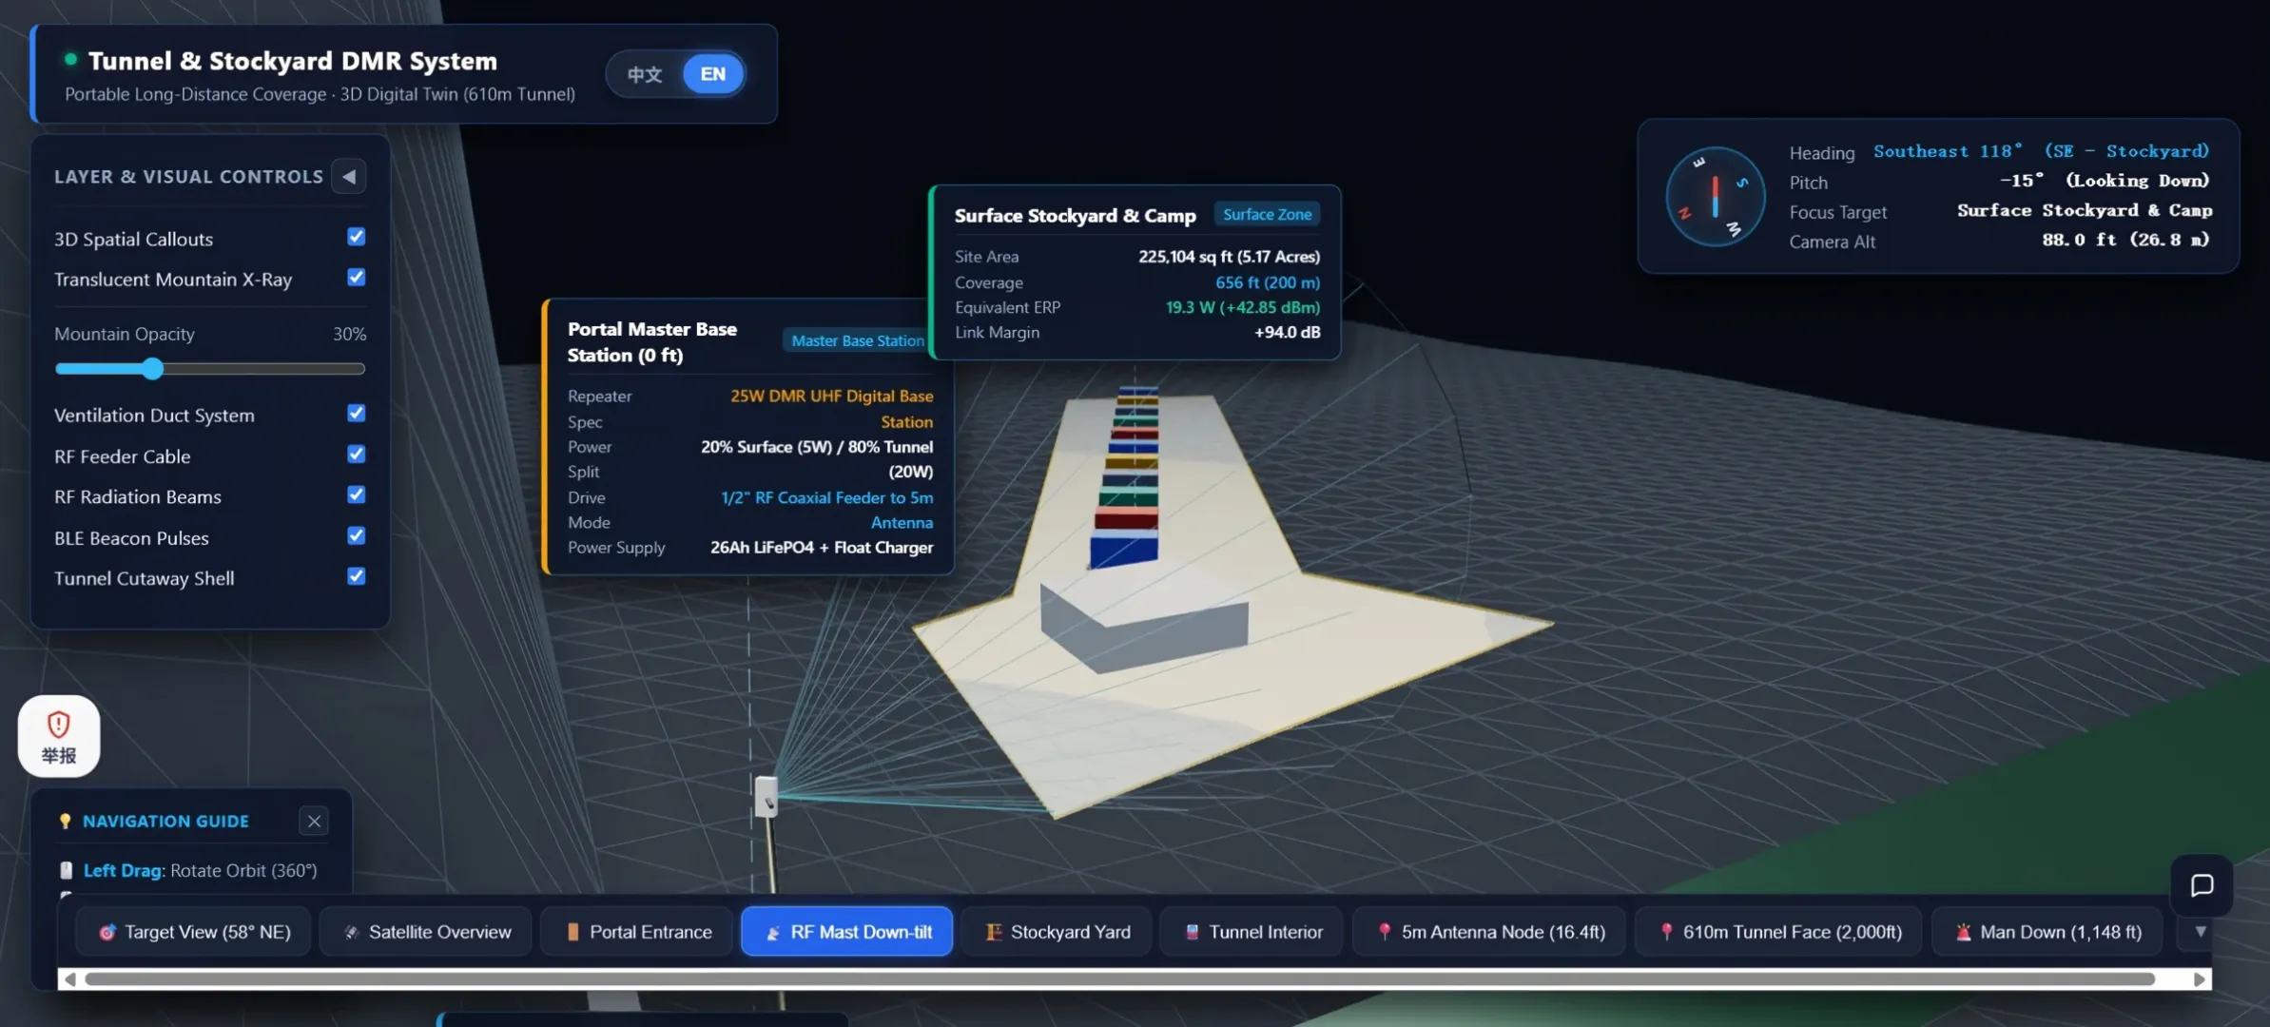Close the Navigation Guide panel
The height and width of the screenshot is (1027, 2270).
315,821
